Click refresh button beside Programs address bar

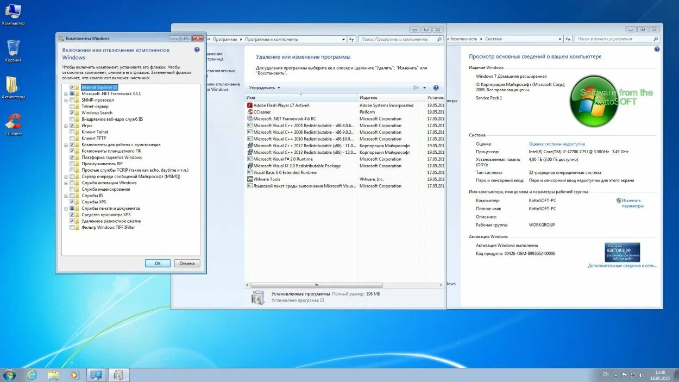(351, 39)
